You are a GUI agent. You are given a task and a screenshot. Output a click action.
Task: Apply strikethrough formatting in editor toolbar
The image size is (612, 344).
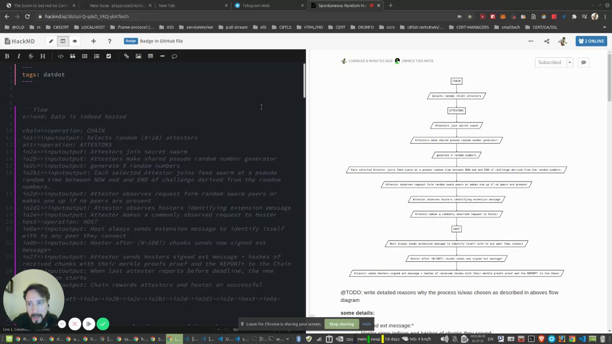(x=31, y=56)
